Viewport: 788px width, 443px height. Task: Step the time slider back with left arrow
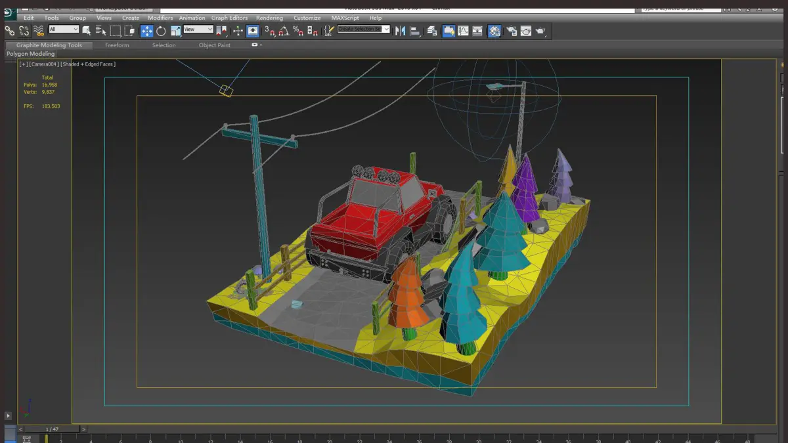coord(19,429)
